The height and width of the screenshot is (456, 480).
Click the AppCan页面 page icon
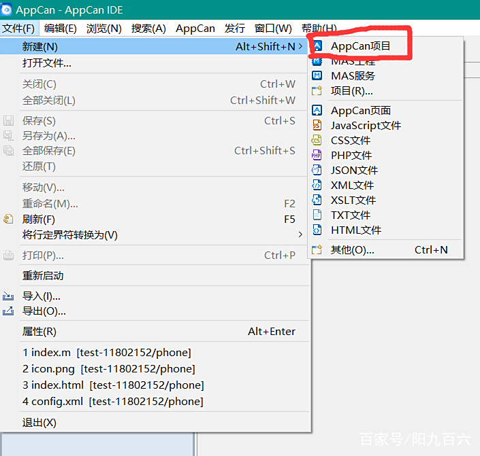[x=317, y=110]
